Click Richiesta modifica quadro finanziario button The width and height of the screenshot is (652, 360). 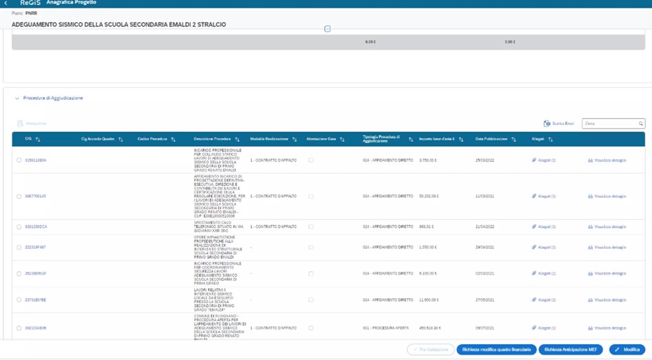coord(496,350)
